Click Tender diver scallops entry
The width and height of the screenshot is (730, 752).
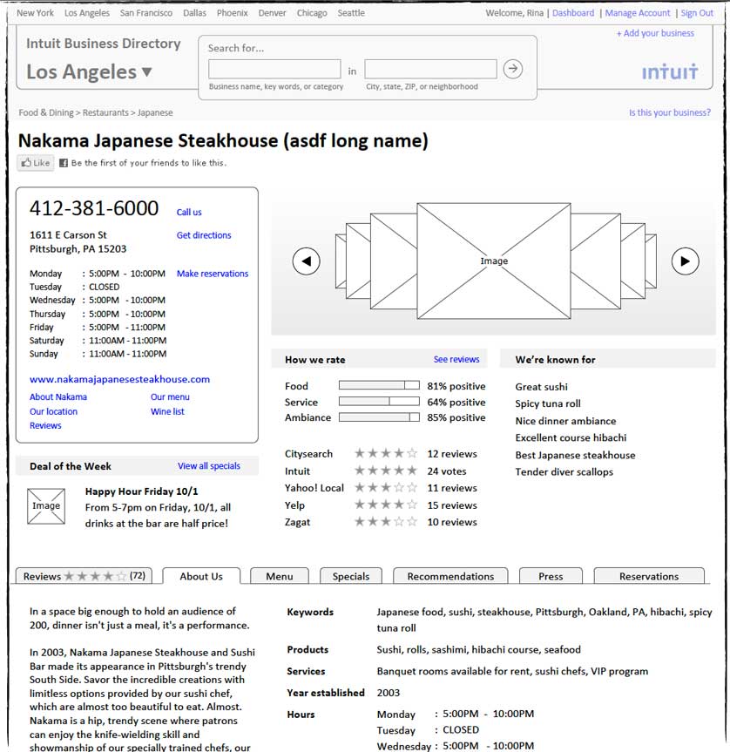[564, 472]
